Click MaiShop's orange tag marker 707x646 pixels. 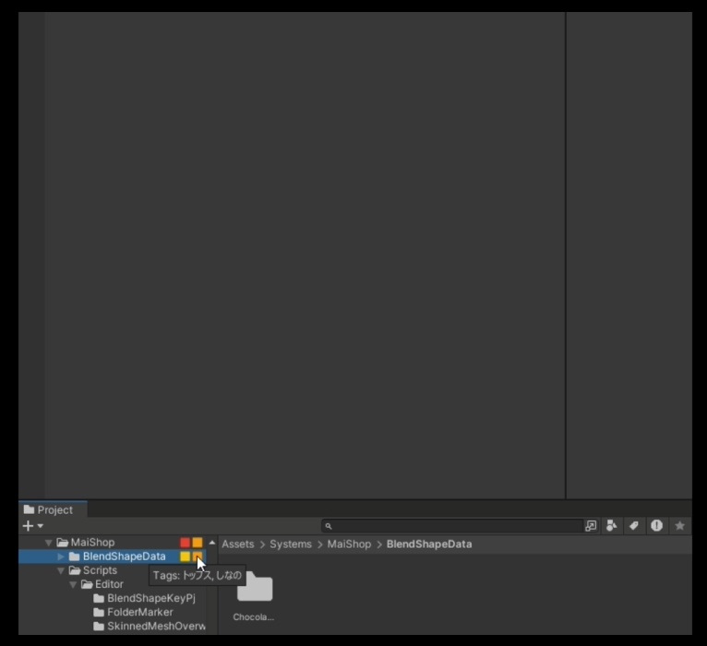pyautogui.click(x=198, y=543)
